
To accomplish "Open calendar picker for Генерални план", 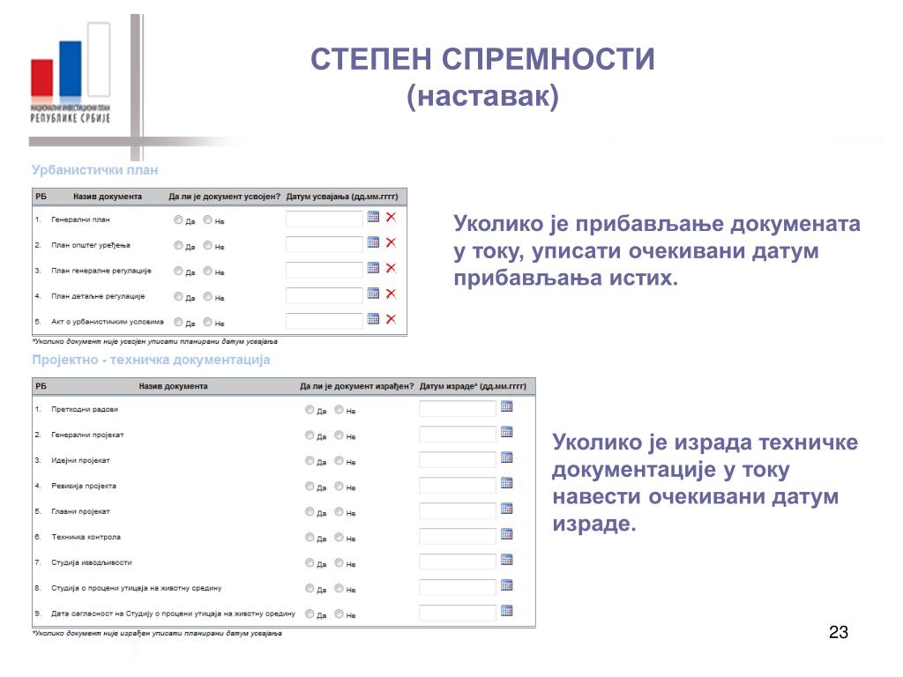I will point(373,217).
